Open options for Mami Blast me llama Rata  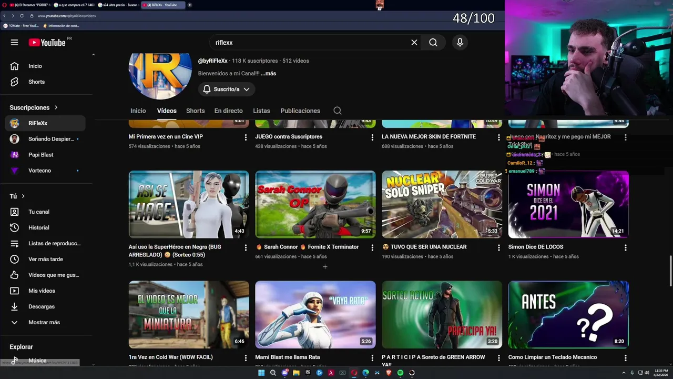click(x=372, y=358)
